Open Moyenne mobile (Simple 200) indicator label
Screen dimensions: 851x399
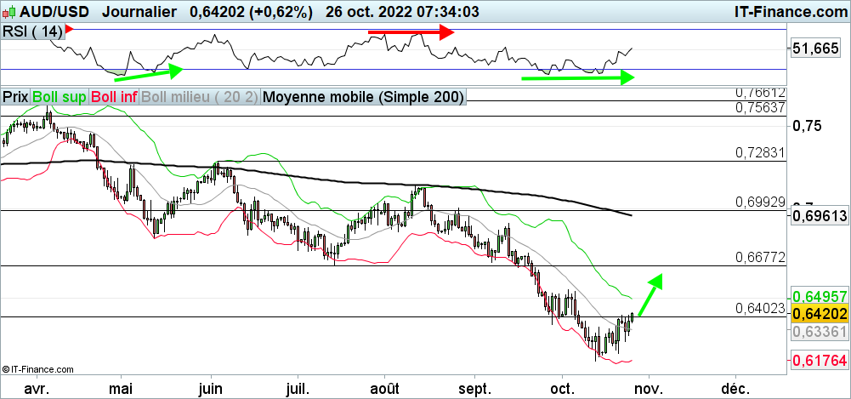[x=364, y=97]
